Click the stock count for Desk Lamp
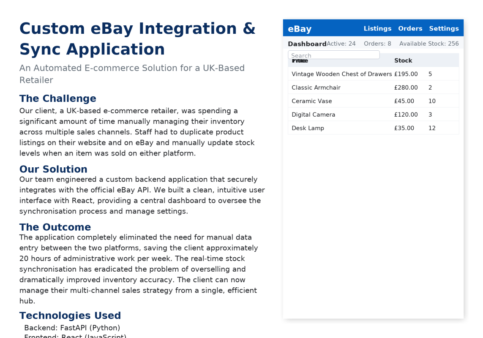Image resolution: width=483 pixels, height=338 pixels. (x=432, y=128)
